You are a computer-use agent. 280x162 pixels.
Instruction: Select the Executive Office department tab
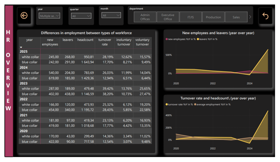click(x=168, y=17)
